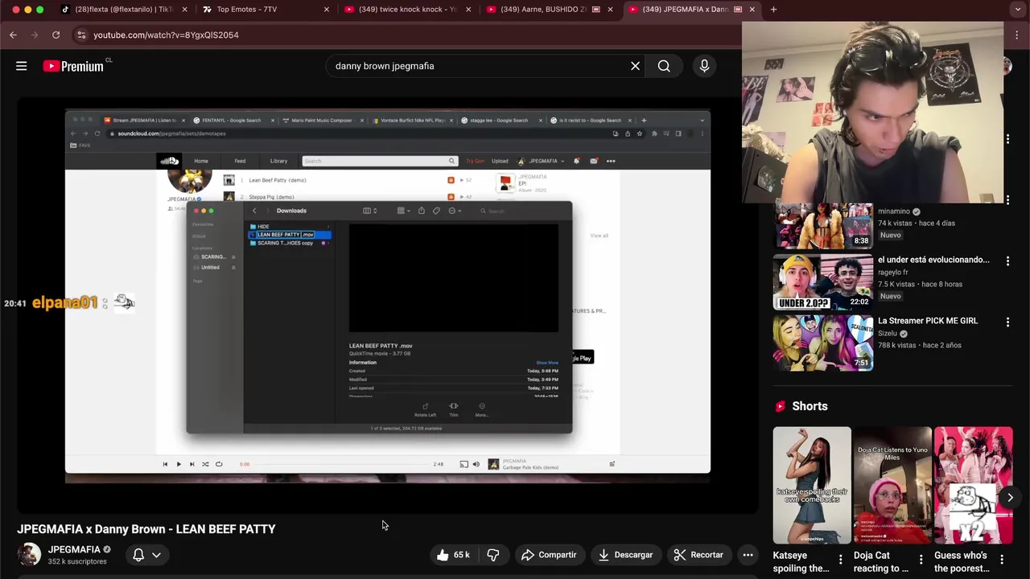
Task: Click the Compartir share button
Action: [549, 555]
